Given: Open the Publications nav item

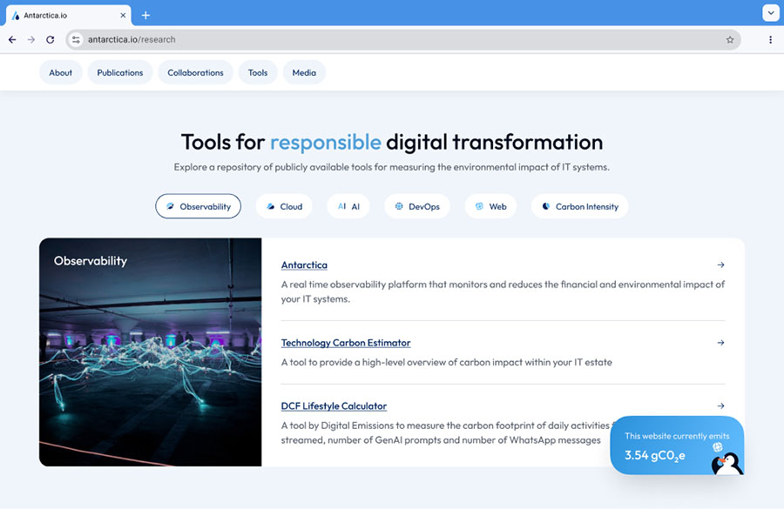Looking at the screenshot, I should coord(120,72).
